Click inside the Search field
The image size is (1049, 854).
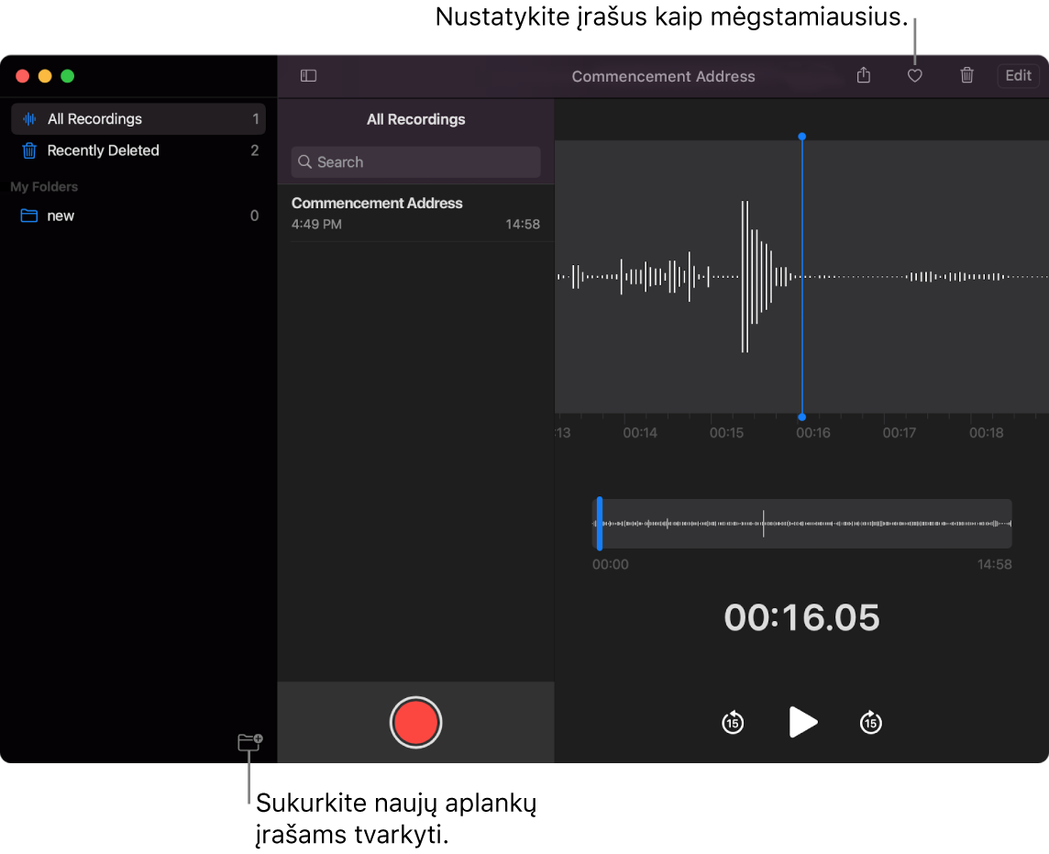tap(415, 161)
